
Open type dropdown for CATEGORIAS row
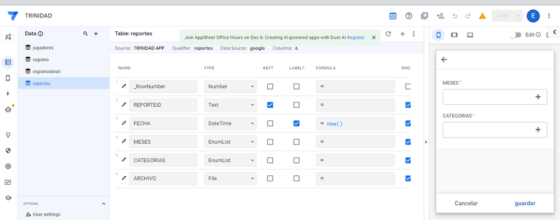[231, 160]
